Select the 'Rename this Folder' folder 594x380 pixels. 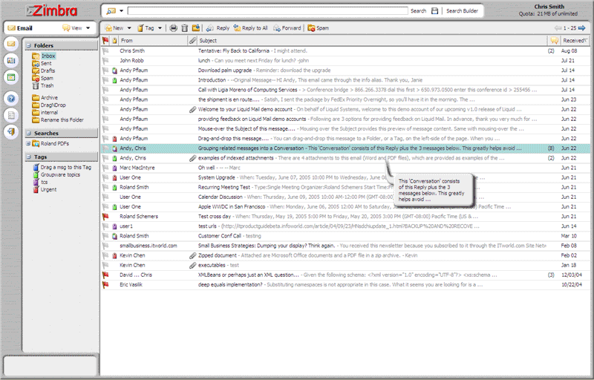coord(62,120)
